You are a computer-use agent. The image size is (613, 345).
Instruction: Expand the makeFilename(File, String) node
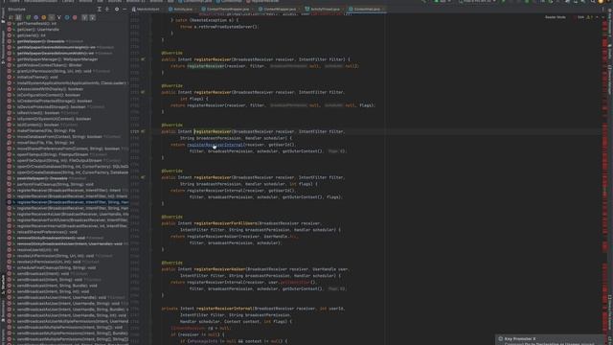[14, 130]
